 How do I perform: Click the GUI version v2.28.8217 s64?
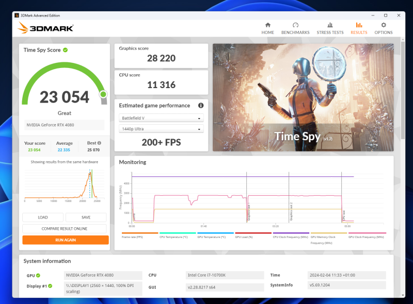tap(225, 287)
